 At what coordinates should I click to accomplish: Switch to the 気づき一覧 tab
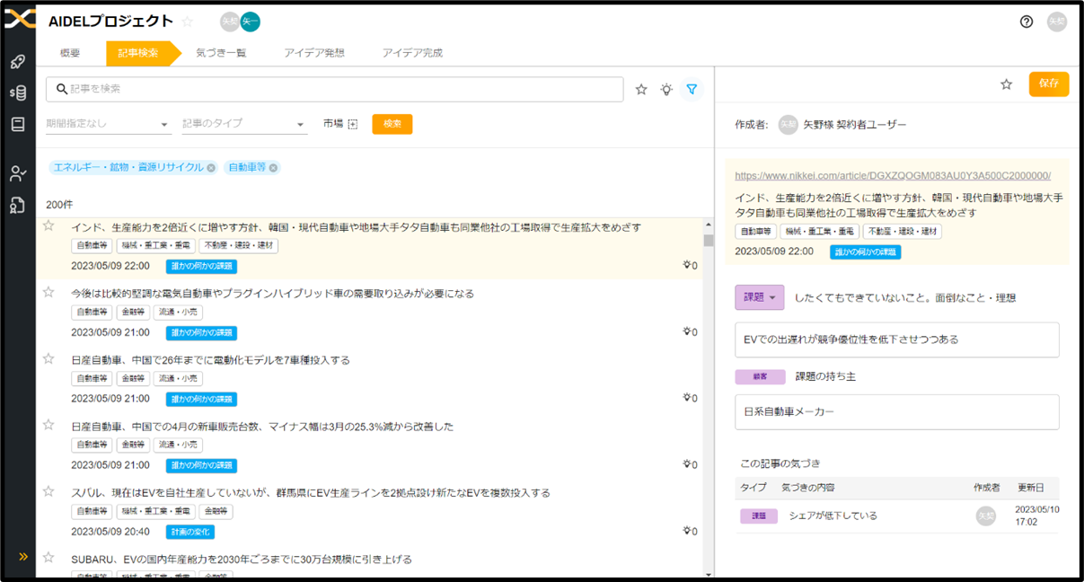(x=221, y=53)
